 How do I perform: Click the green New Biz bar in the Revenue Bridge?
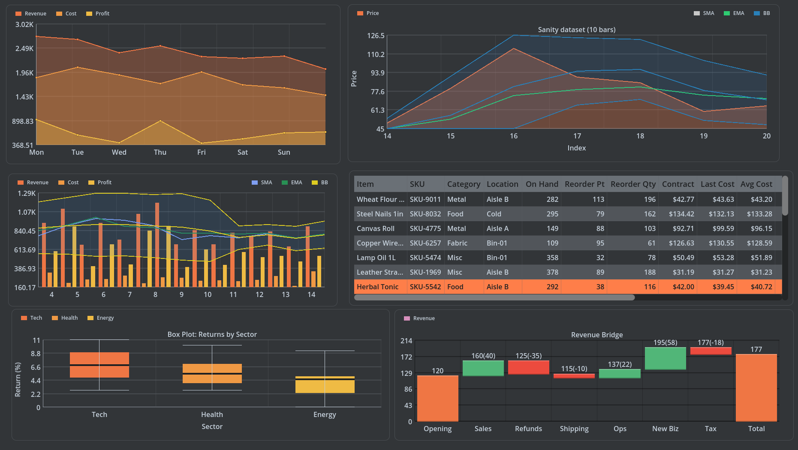[665, 358]
